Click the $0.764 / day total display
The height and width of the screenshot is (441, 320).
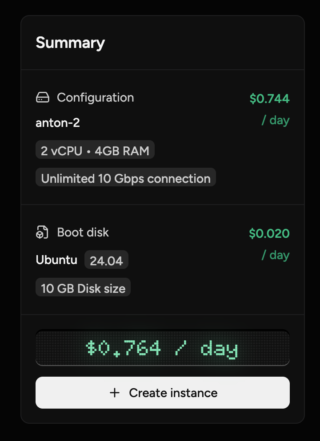coord(162,348)
